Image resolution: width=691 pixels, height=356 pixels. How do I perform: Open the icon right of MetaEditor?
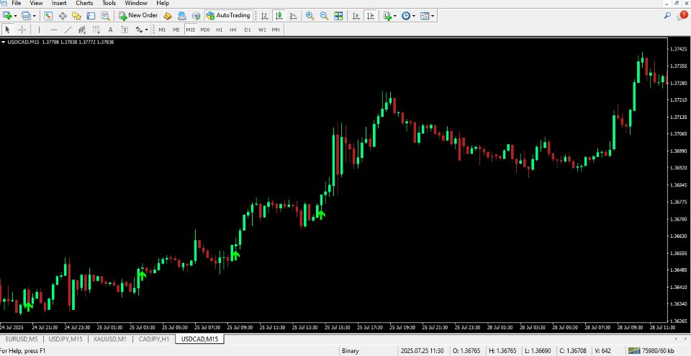point(181,16)
